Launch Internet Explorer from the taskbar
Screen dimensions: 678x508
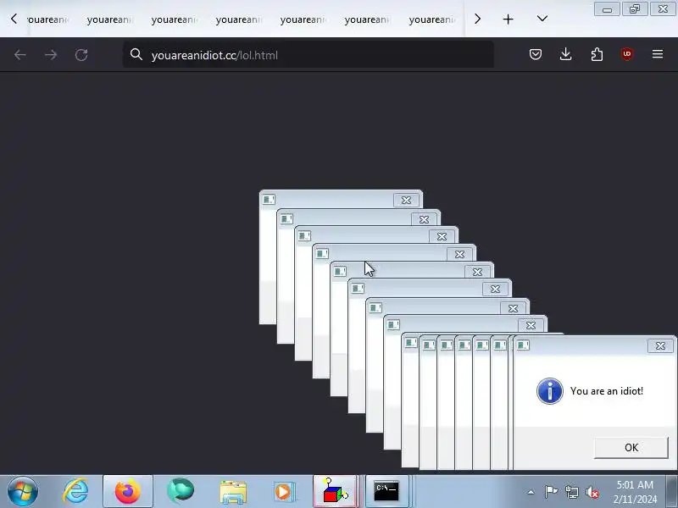pos(75,492)
